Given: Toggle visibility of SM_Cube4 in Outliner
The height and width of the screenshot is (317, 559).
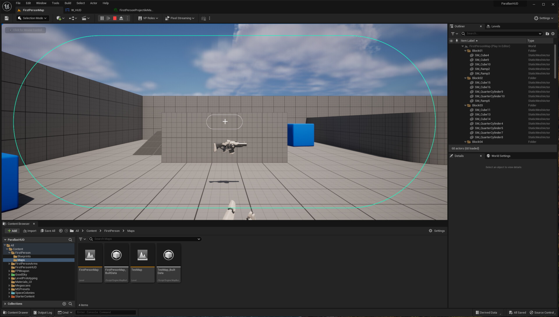Looking at the screenshot, I should coord(452,55).
